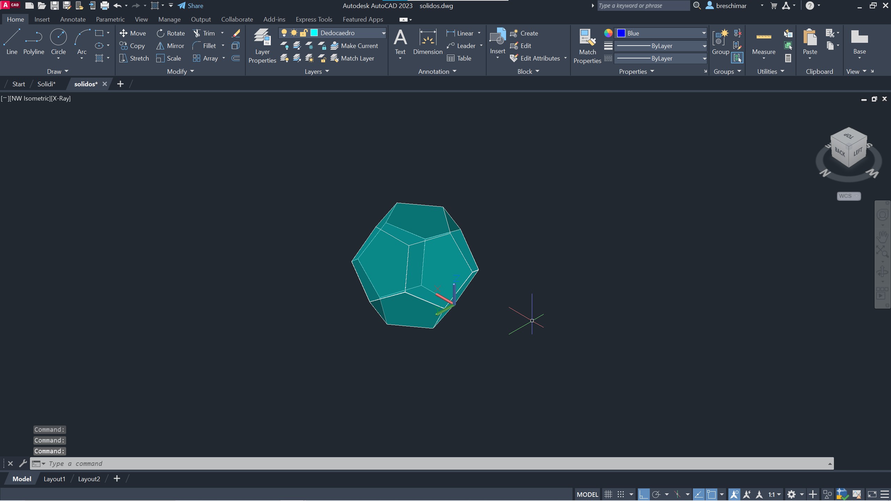
Task: Activate the Copy tool
Action: 132,46
